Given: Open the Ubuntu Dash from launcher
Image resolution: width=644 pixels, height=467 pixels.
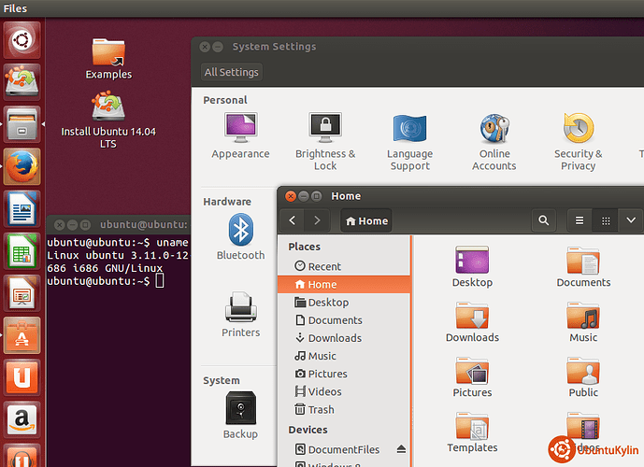Looking at the screenshot, I should click(x=21, y=40).
